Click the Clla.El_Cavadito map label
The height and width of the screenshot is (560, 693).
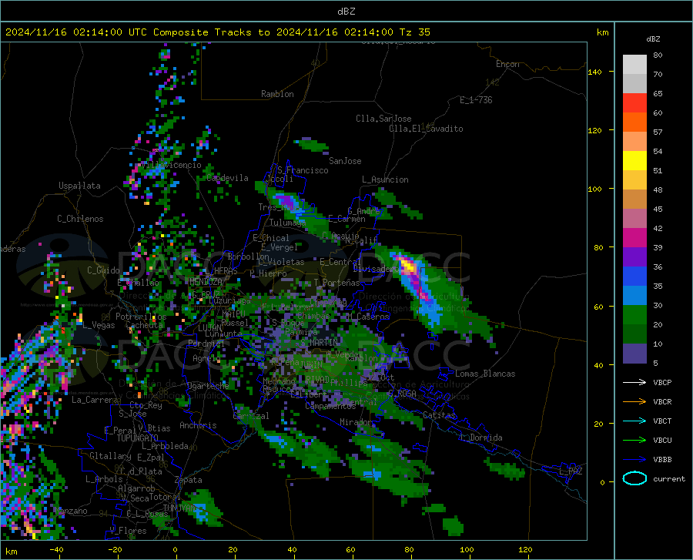426,129
